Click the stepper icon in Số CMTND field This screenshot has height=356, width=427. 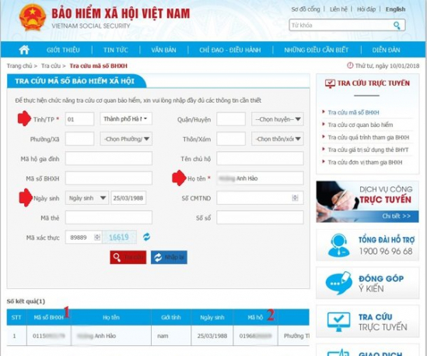point(295,198)
